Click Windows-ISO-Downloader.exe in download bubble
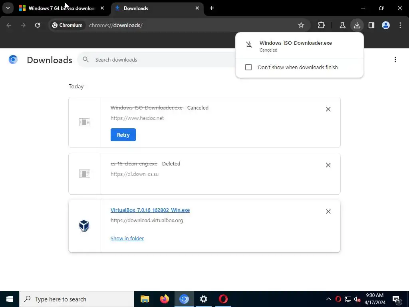409x307 pixels. 296,43
